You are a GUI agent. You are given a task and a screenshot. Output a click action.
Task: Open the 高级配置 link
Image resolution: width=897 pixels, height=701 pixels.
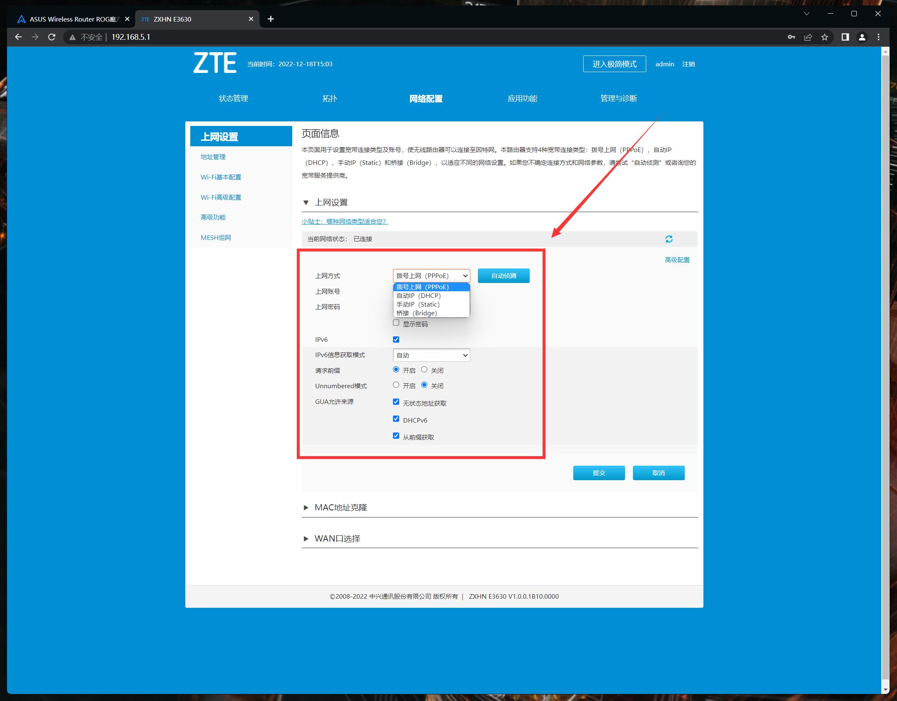(677, 260)
